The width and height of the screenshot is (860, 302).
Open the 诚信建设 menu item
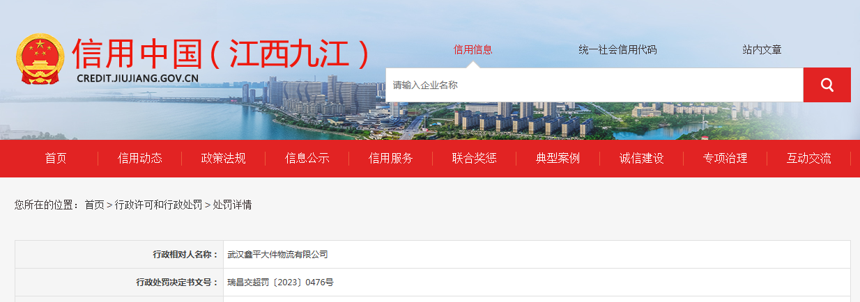click(x=642, y=158)
